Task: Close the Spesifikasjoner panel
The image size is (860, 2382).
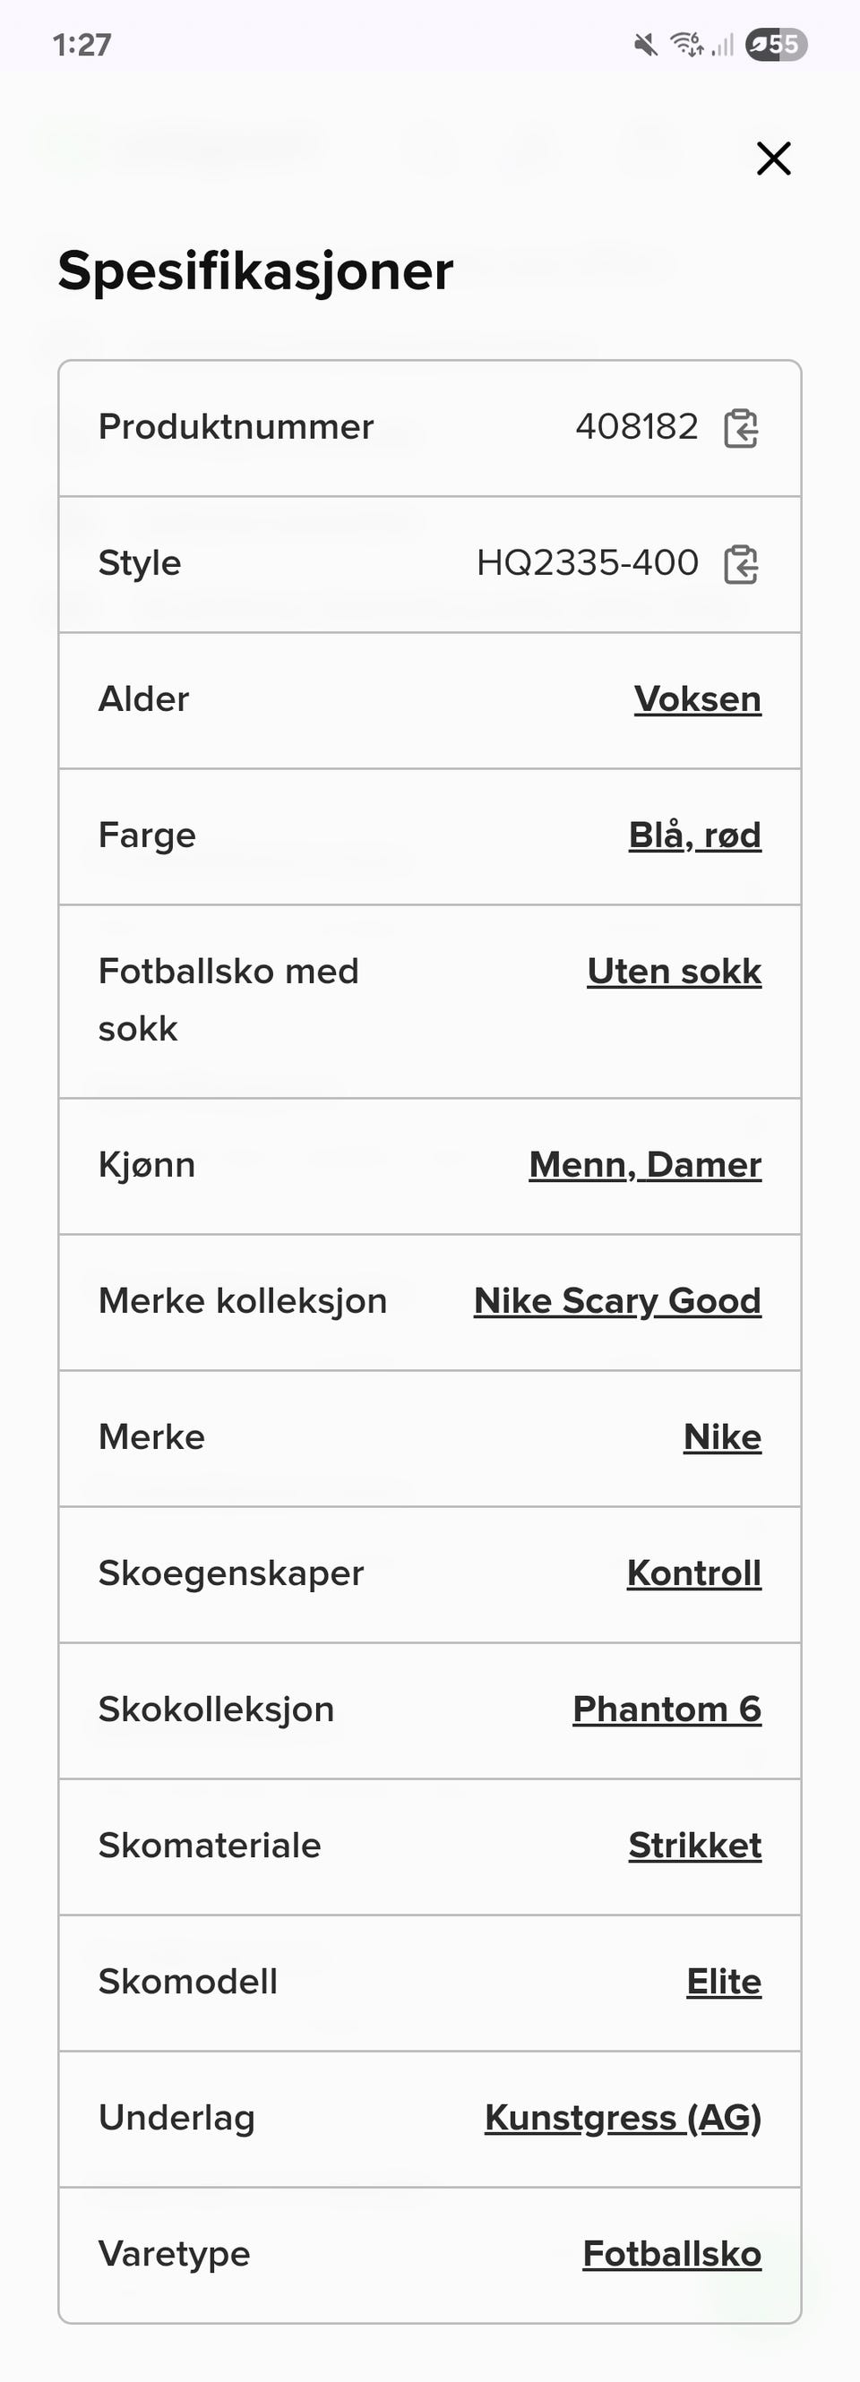Action: click(x=773, y=159)
